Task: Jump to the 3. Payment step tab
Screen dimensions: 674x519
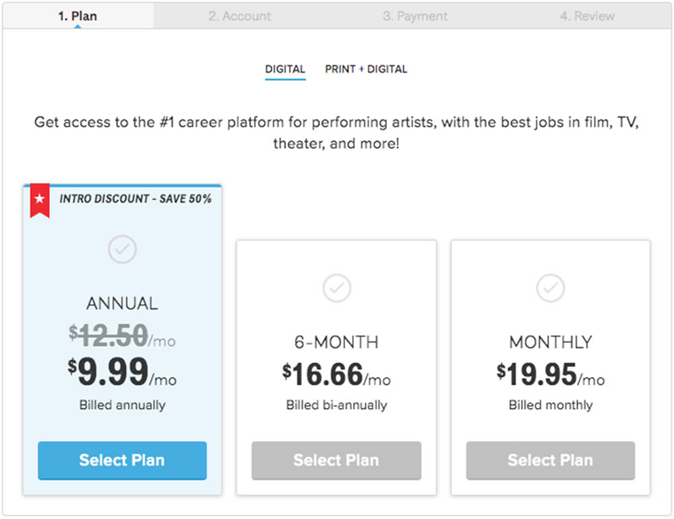Action: click(415, 16)
